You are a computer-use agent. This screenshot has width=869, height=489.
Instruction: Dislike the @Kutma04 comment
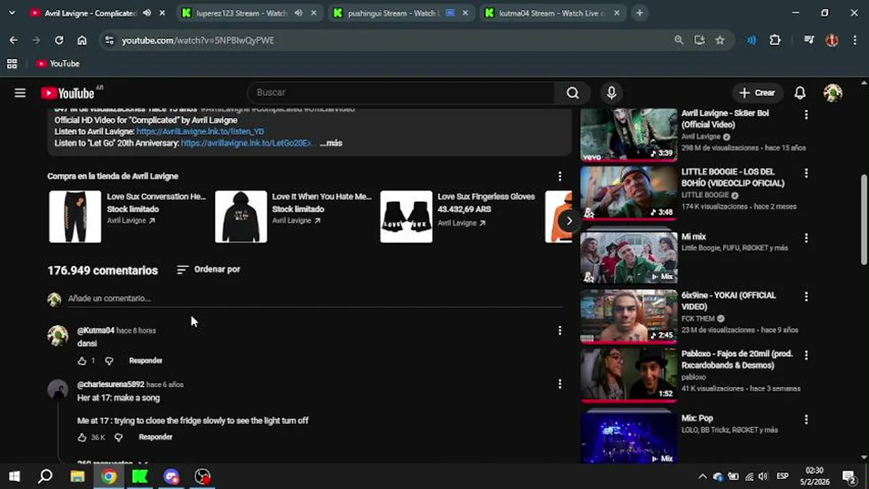tap(109, 361)
